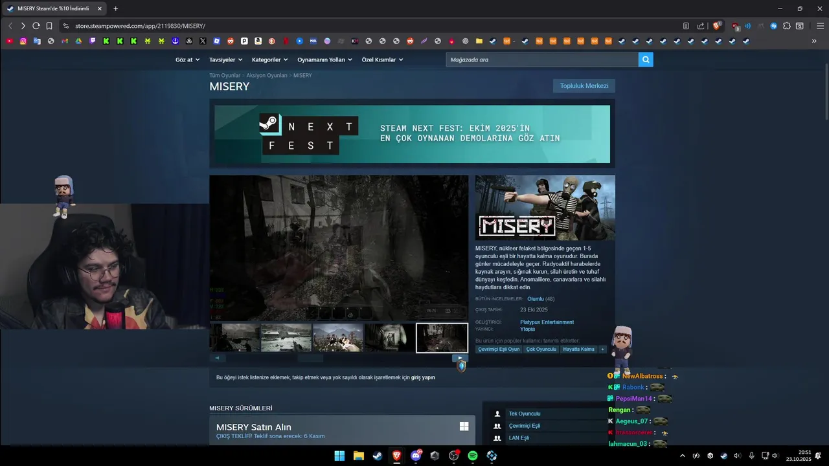Open the Brave Shields lion icon
Screen dimensions: 829x466
717,26
